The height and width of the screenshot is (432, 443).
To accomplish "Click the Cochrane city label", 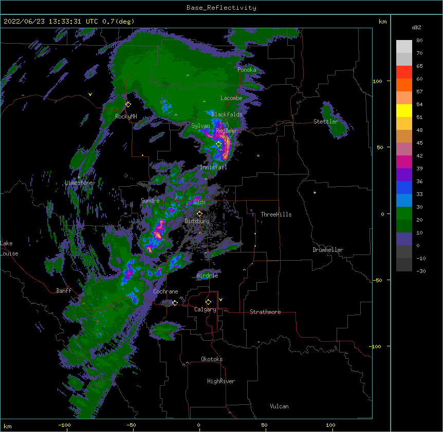I will click(x=165, y=291).
